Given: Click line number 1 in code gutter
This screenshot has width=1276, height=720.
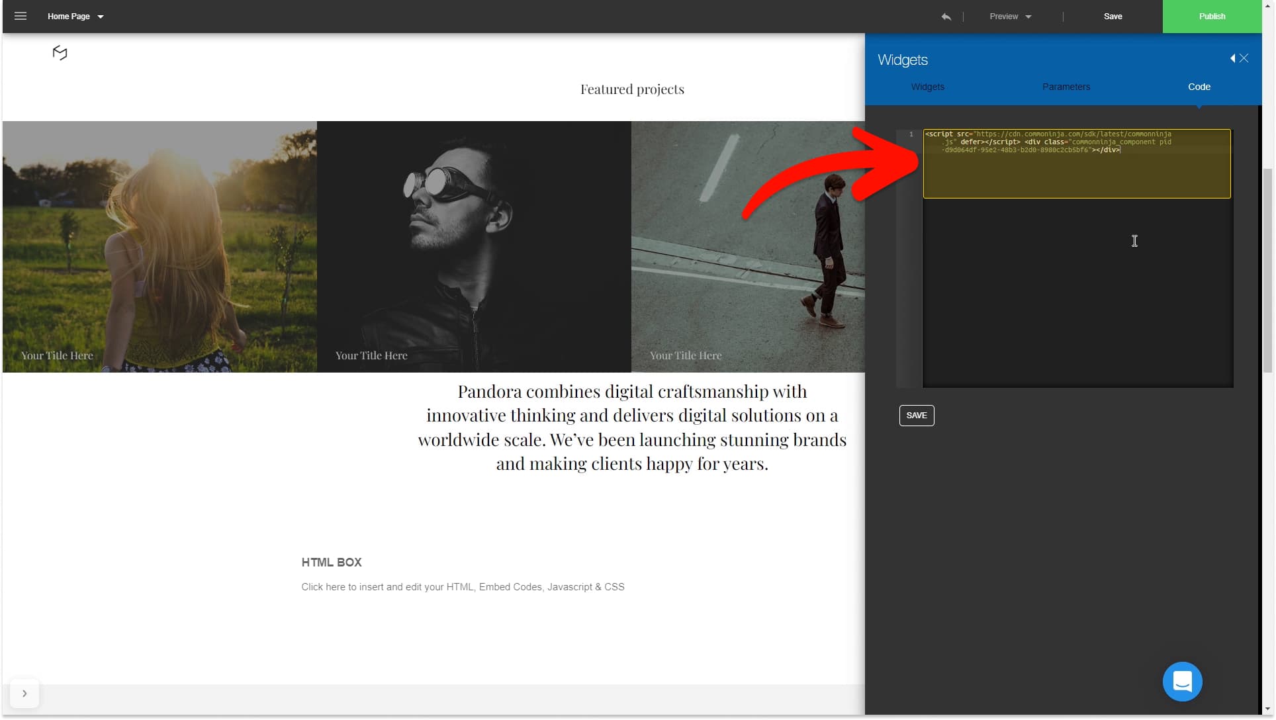Looking at the screenshot, I should [x=911, y=134].
